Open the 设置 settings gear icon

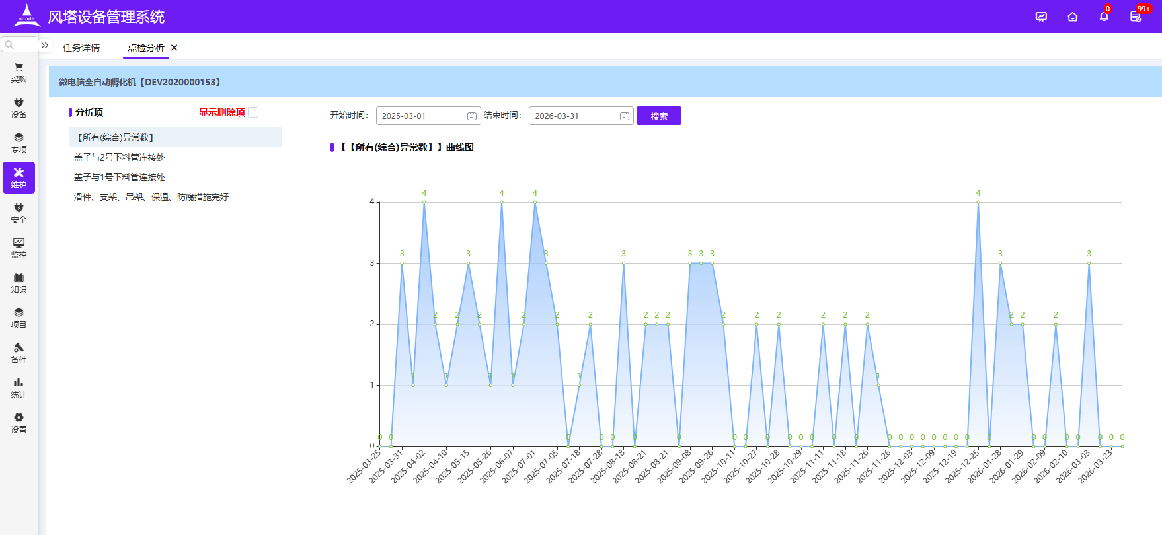19,423
